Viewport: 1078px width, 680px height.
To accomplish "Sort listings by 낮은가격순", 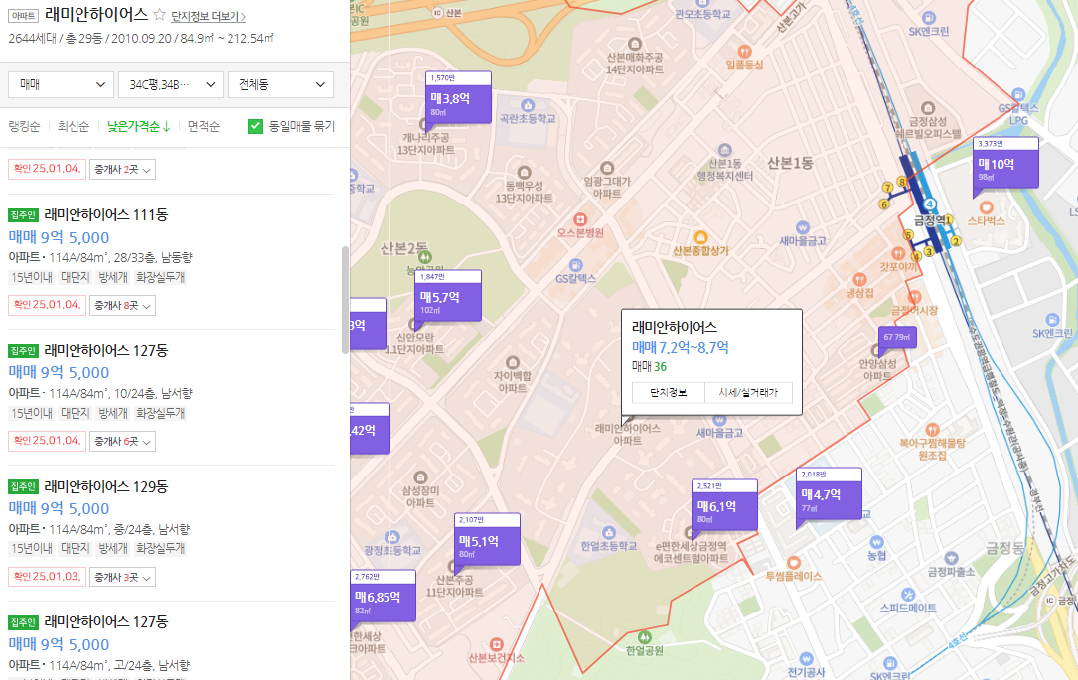I will click(x=138, y=126).
